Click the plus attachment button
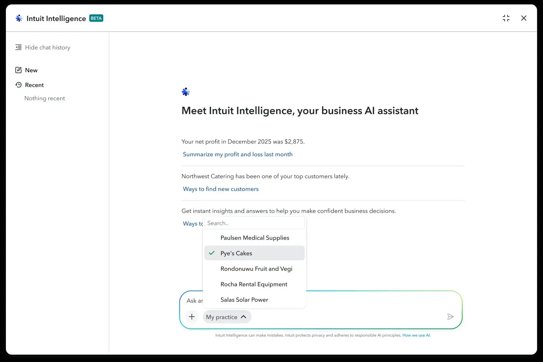543x362 pixels. 192,317
